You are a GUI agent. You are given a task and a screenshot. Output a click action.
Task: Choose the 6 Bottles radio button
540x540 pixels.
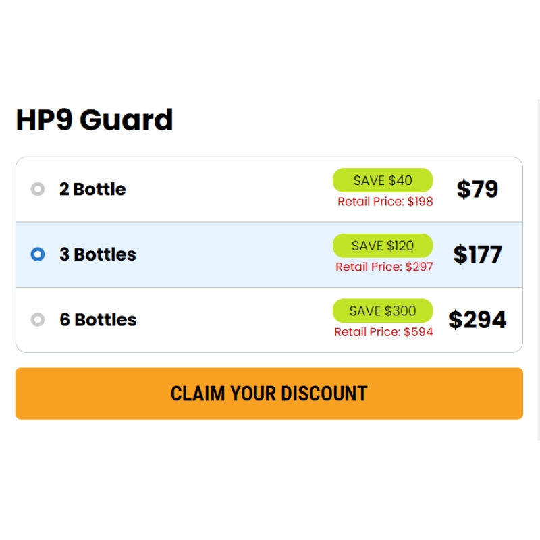coord(38,319)
